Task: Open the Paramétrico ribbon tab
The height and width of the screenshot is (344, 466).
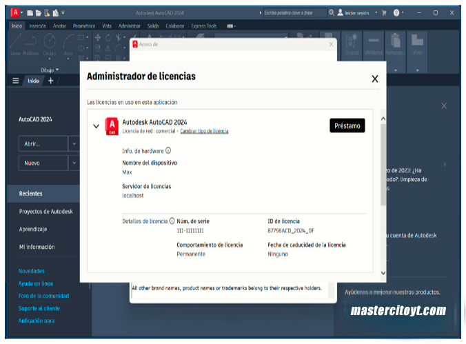Action: (84, 26)
